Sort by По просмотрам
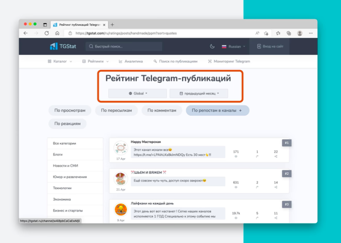Image resolution: width=341 pixels, height=243 pixels. (70, 110)
